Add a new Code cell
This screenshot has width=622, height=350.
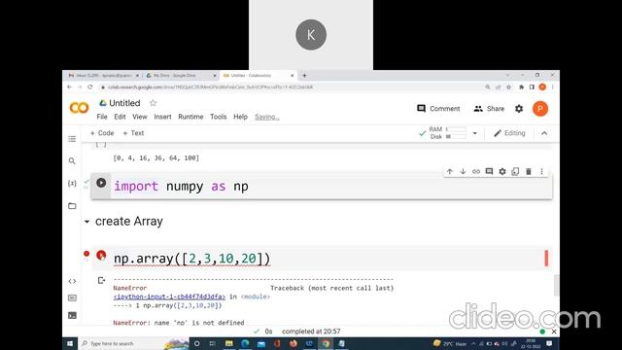click(101, 133)
